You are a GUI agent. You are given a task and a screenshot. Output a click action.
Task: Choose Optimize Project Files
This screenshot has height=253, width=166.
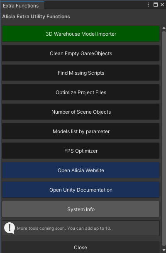[81, 92]
